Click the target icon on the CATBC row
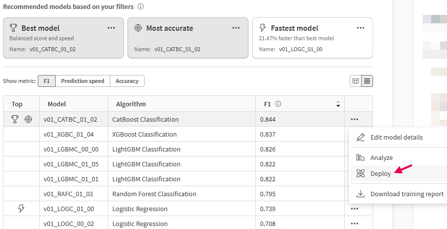The height and width of the screenshot is (229, 447). coord(28,119)
